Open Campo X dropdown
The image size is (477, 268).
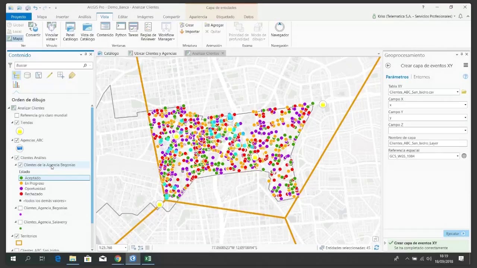pyautogui.click(x=465, y=105)
